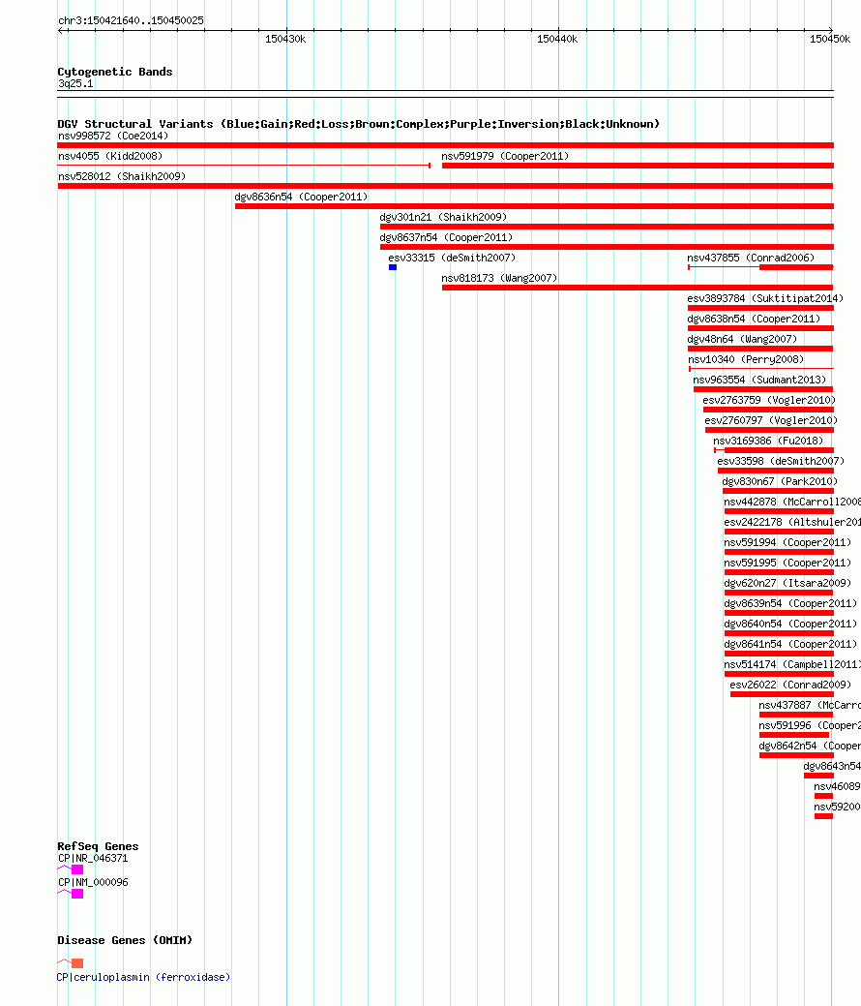Click the ruler's right arrow end

click(831, 30)
